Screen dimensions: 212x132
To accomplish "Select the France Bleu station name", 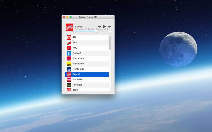I will [x=78, y=69].
